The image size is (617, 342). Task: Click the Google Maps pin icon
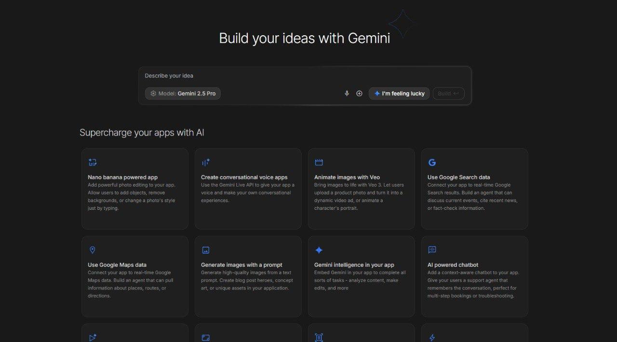tap(93, 250)
